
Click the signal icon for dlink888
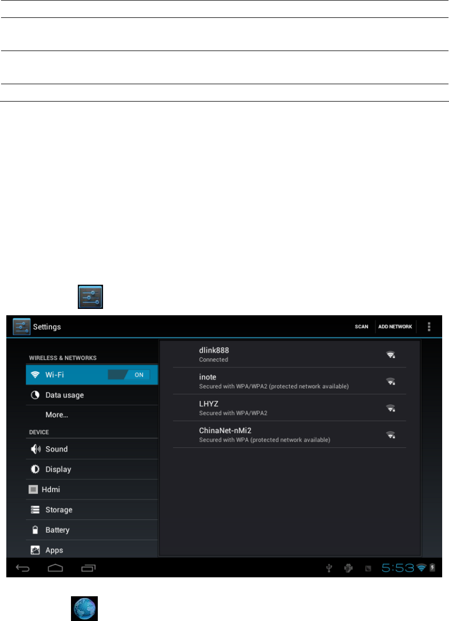coord(391,355)
